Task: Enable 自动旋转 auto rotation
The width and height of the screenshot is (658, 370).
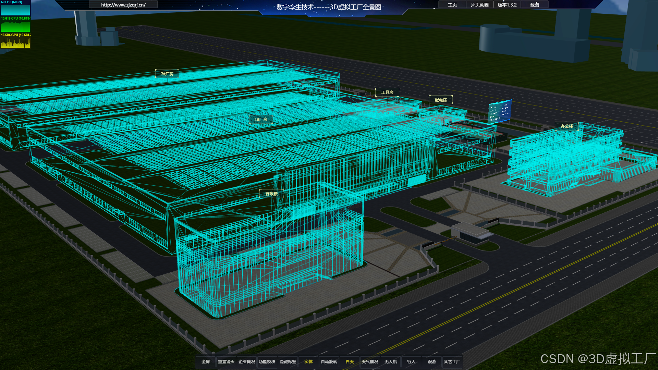Action: click(329, 362)
